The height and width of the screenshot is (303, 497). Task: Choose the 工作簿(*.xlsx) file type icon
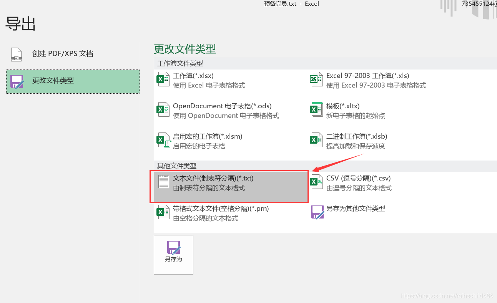[163, 79]
